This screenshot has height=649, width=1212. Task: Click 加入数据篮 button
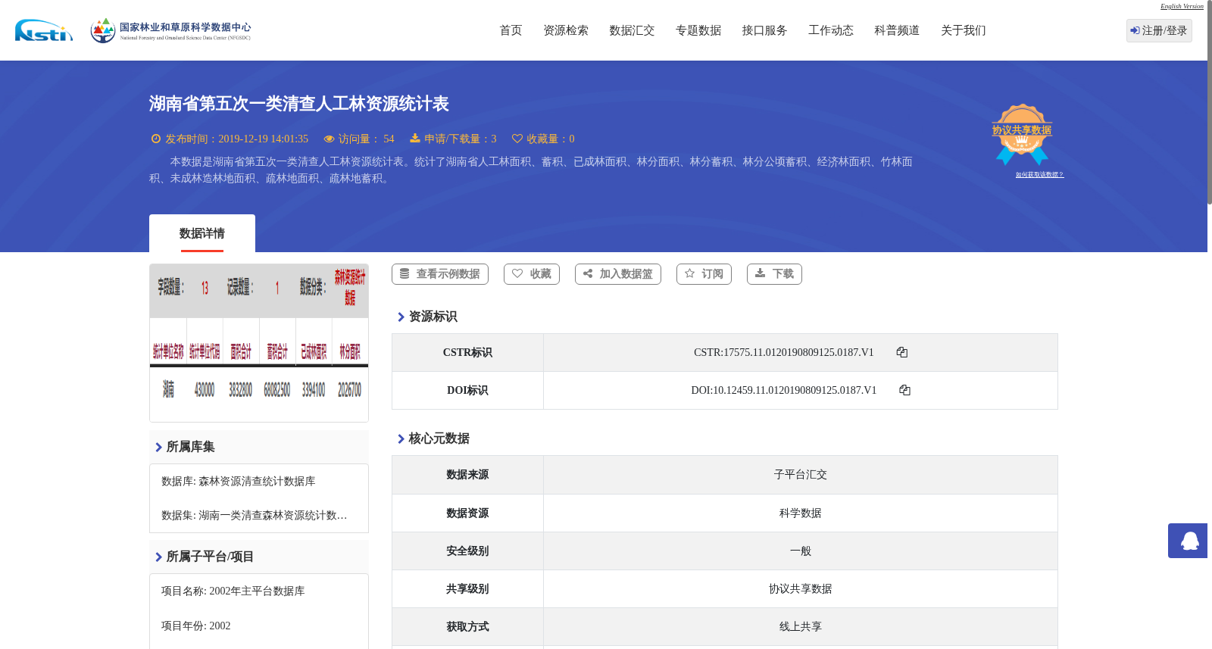click(618, 274)
